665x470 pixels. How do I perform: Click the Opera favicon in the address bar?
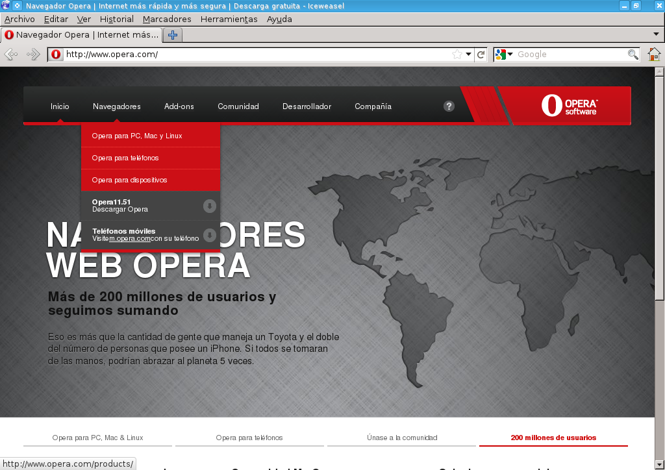[55, 55]
